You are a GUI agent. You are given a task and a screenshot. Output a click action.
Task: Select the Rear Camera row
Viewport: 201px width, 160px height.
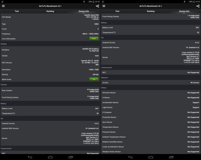click(x=50, y=90)
